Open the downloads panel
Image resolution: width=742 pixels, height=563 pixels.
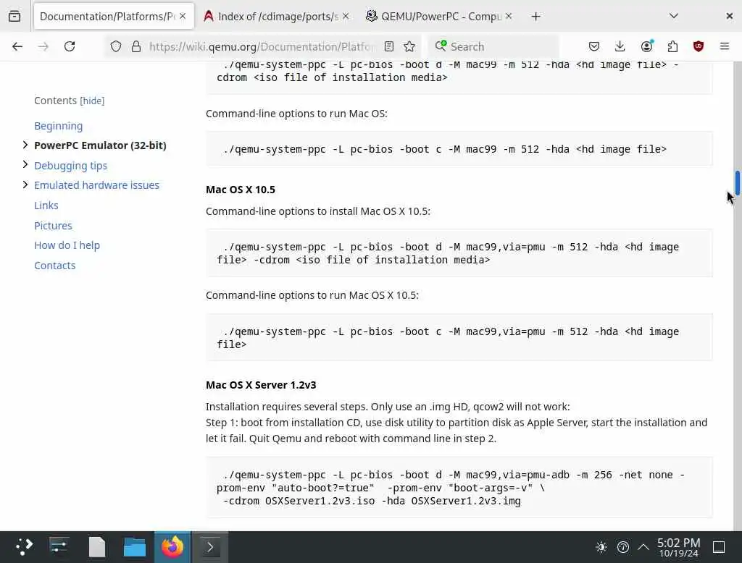coord(620,46)
